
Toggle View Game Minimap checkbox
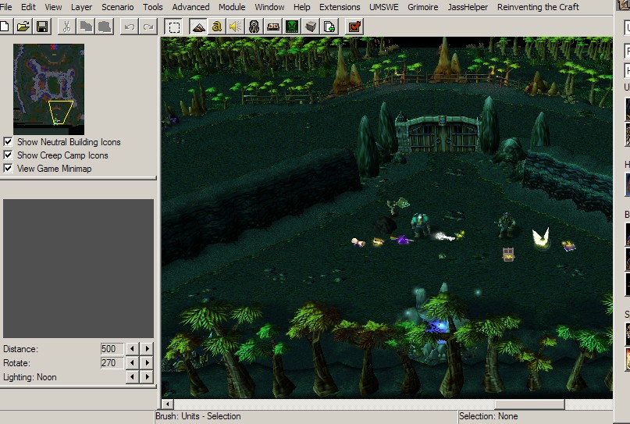pos(8,169)
